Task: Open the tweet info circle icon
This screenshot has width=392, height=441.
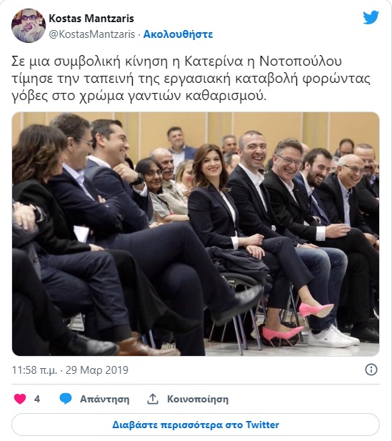Action: (x=371, y=370)
